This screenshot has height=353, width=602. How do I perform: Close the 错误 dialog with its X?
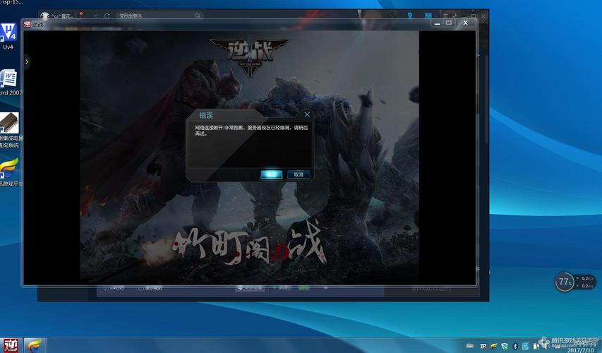point(307,114)
